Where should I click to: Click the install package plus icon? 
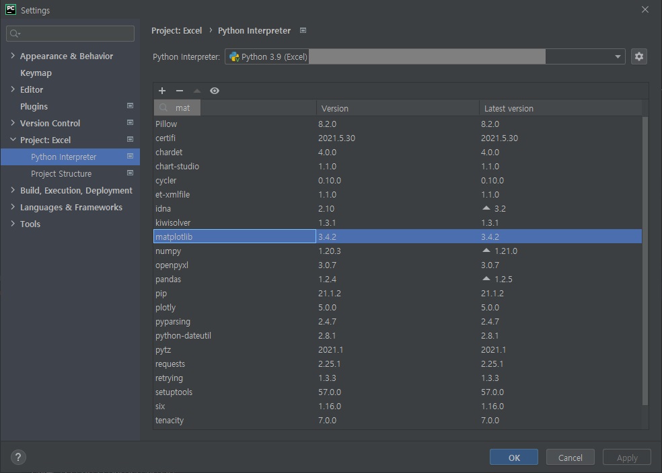click(x=162, y=91)
